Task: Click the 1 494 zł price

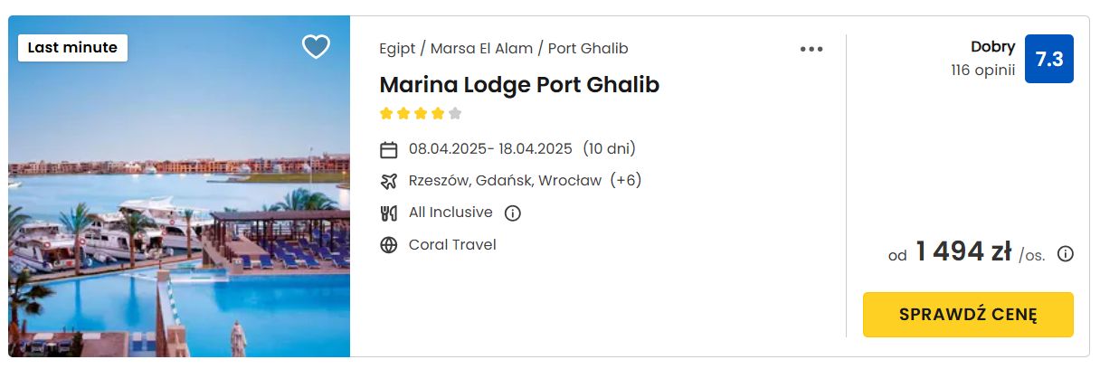Action: pyautogui.click(x=962, y=252)
